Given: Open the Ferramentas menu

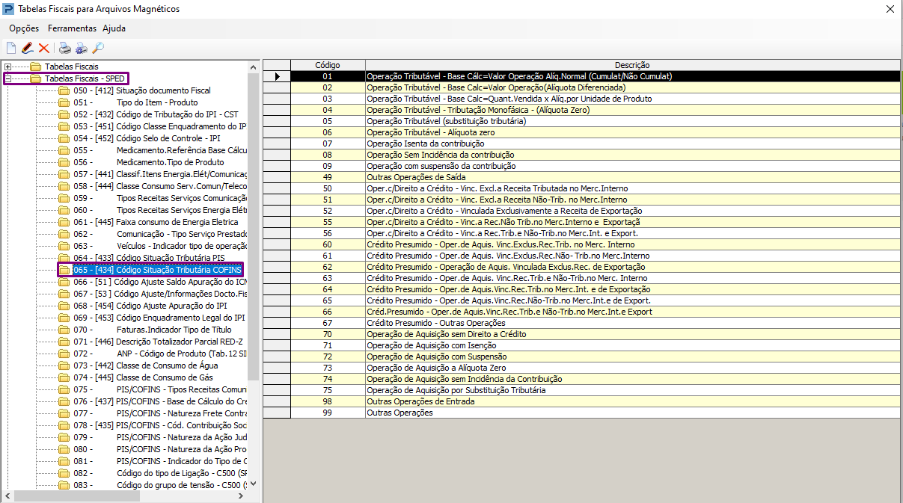Looking at the screenshot, I should tap(72, 28).
